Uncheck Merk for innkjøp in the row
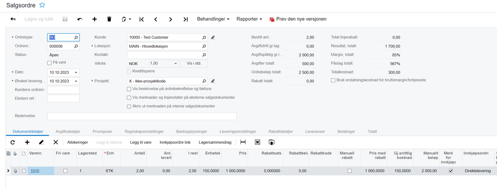 pyautogui.click(x=451, y=171)
